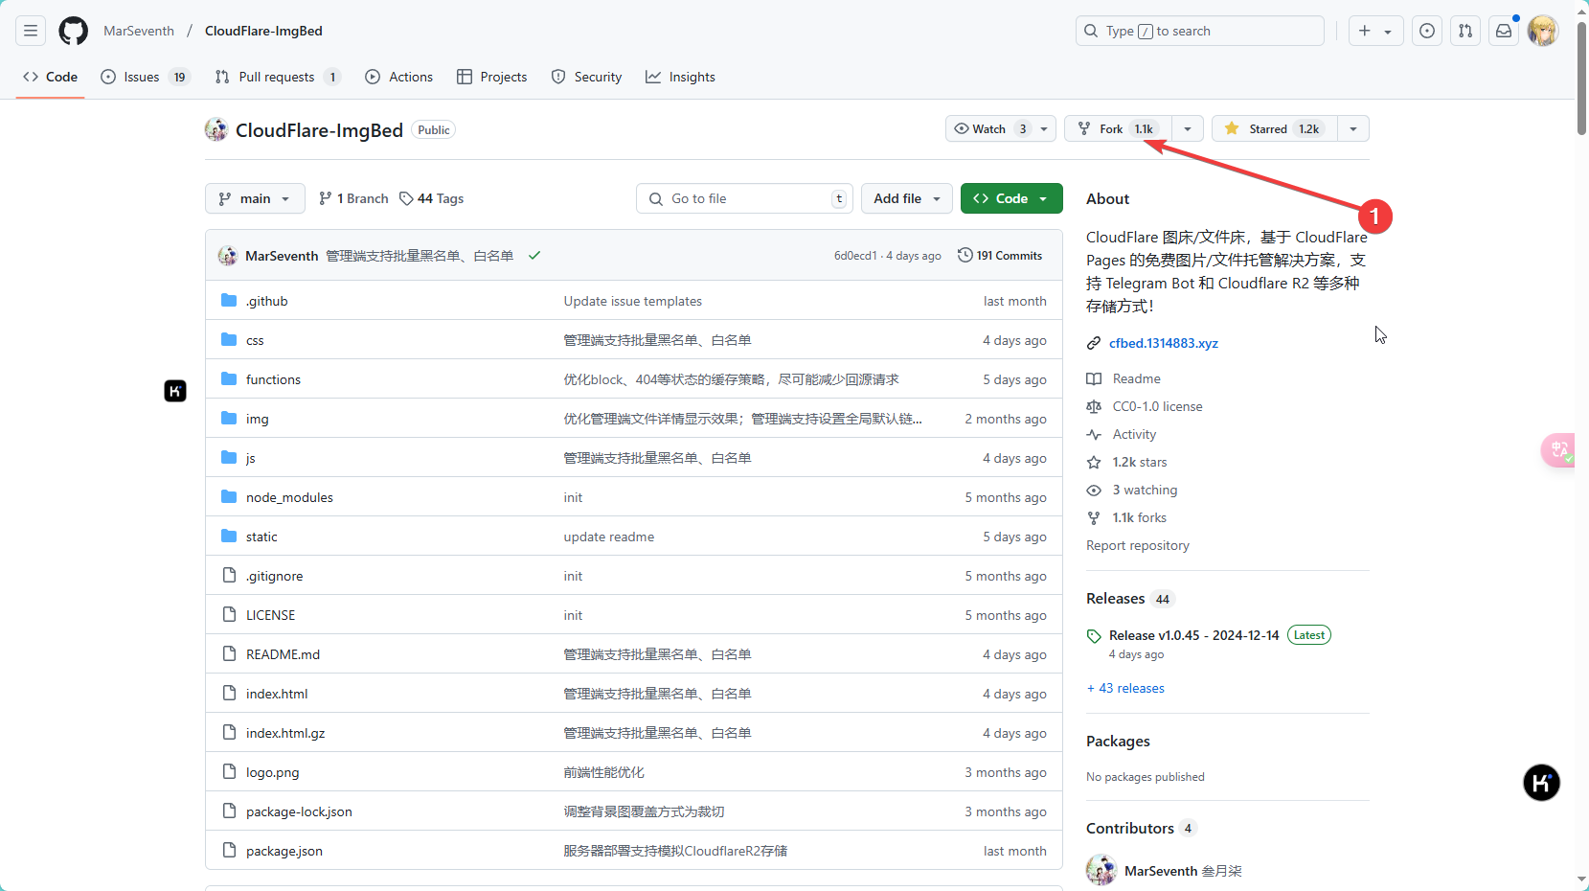Open the LICENSE file
This screenshot has width=1589, height=891.
[x=270, y=615]
